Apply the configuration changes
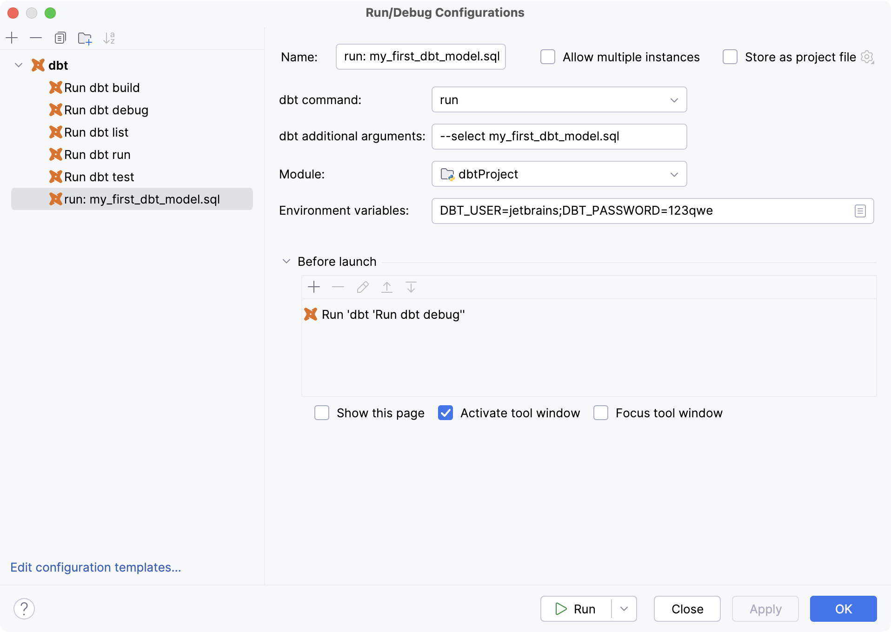 click(x=765, y=609)
